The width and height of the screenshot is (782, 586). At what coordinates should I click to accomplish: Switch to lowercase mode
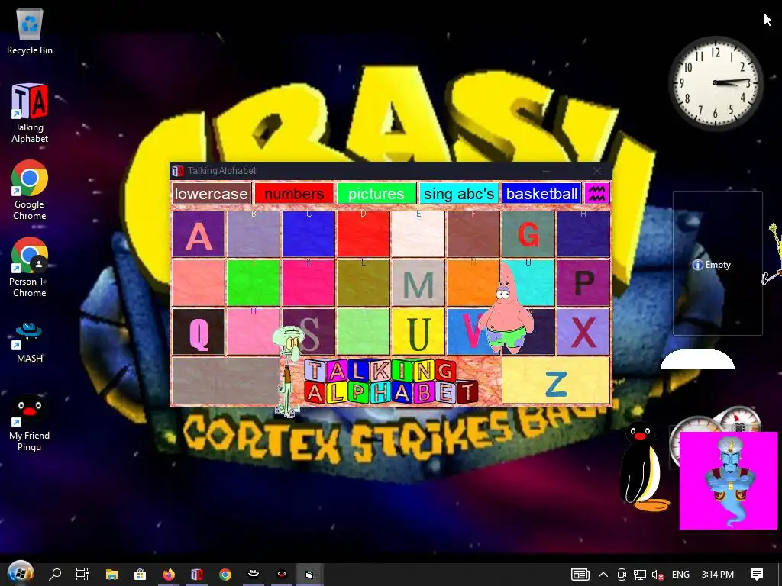[x=212, y=193]
